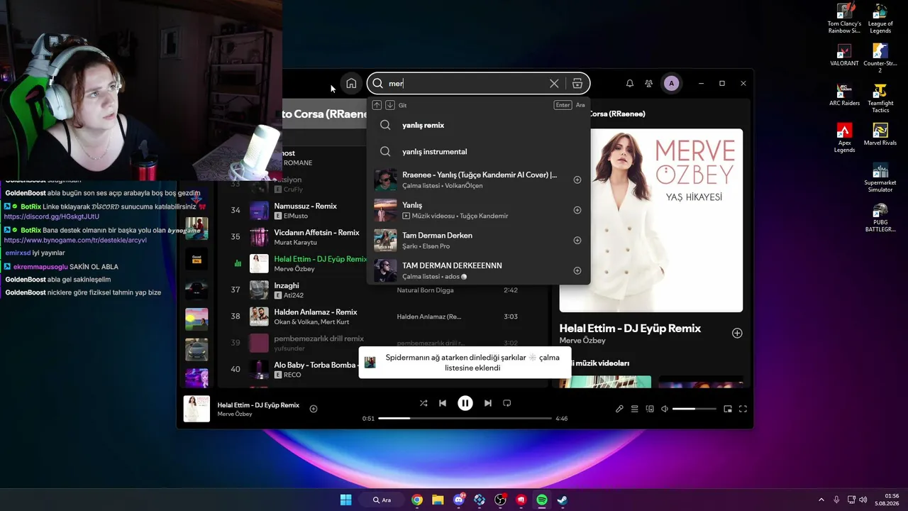Add "Raaenee - Yanlış" result with plus icon
Viewport: 908px width, 511px height.
pos(577,180)
